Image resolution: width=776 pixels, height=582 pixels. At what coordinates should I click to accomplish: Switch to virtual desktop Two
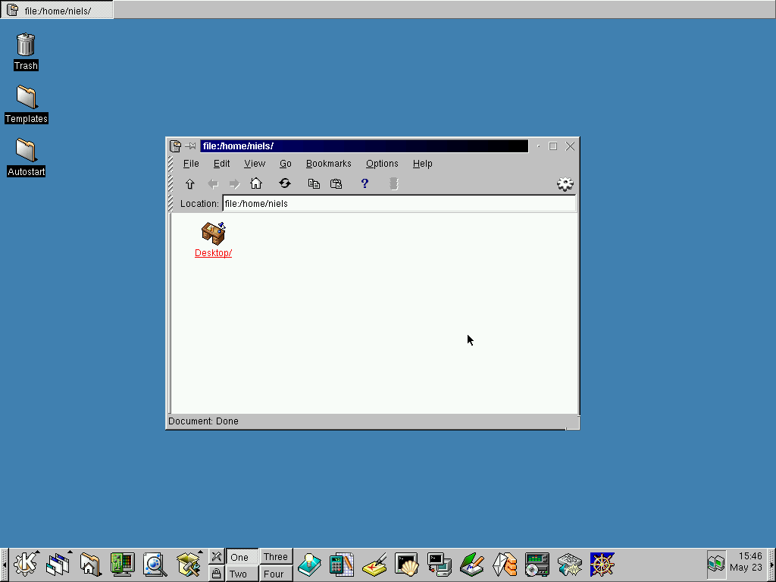point(240,574)
